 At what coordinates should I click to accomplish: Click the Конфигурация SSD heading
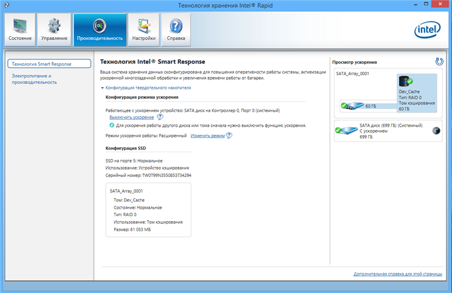[x=125, y=148]
